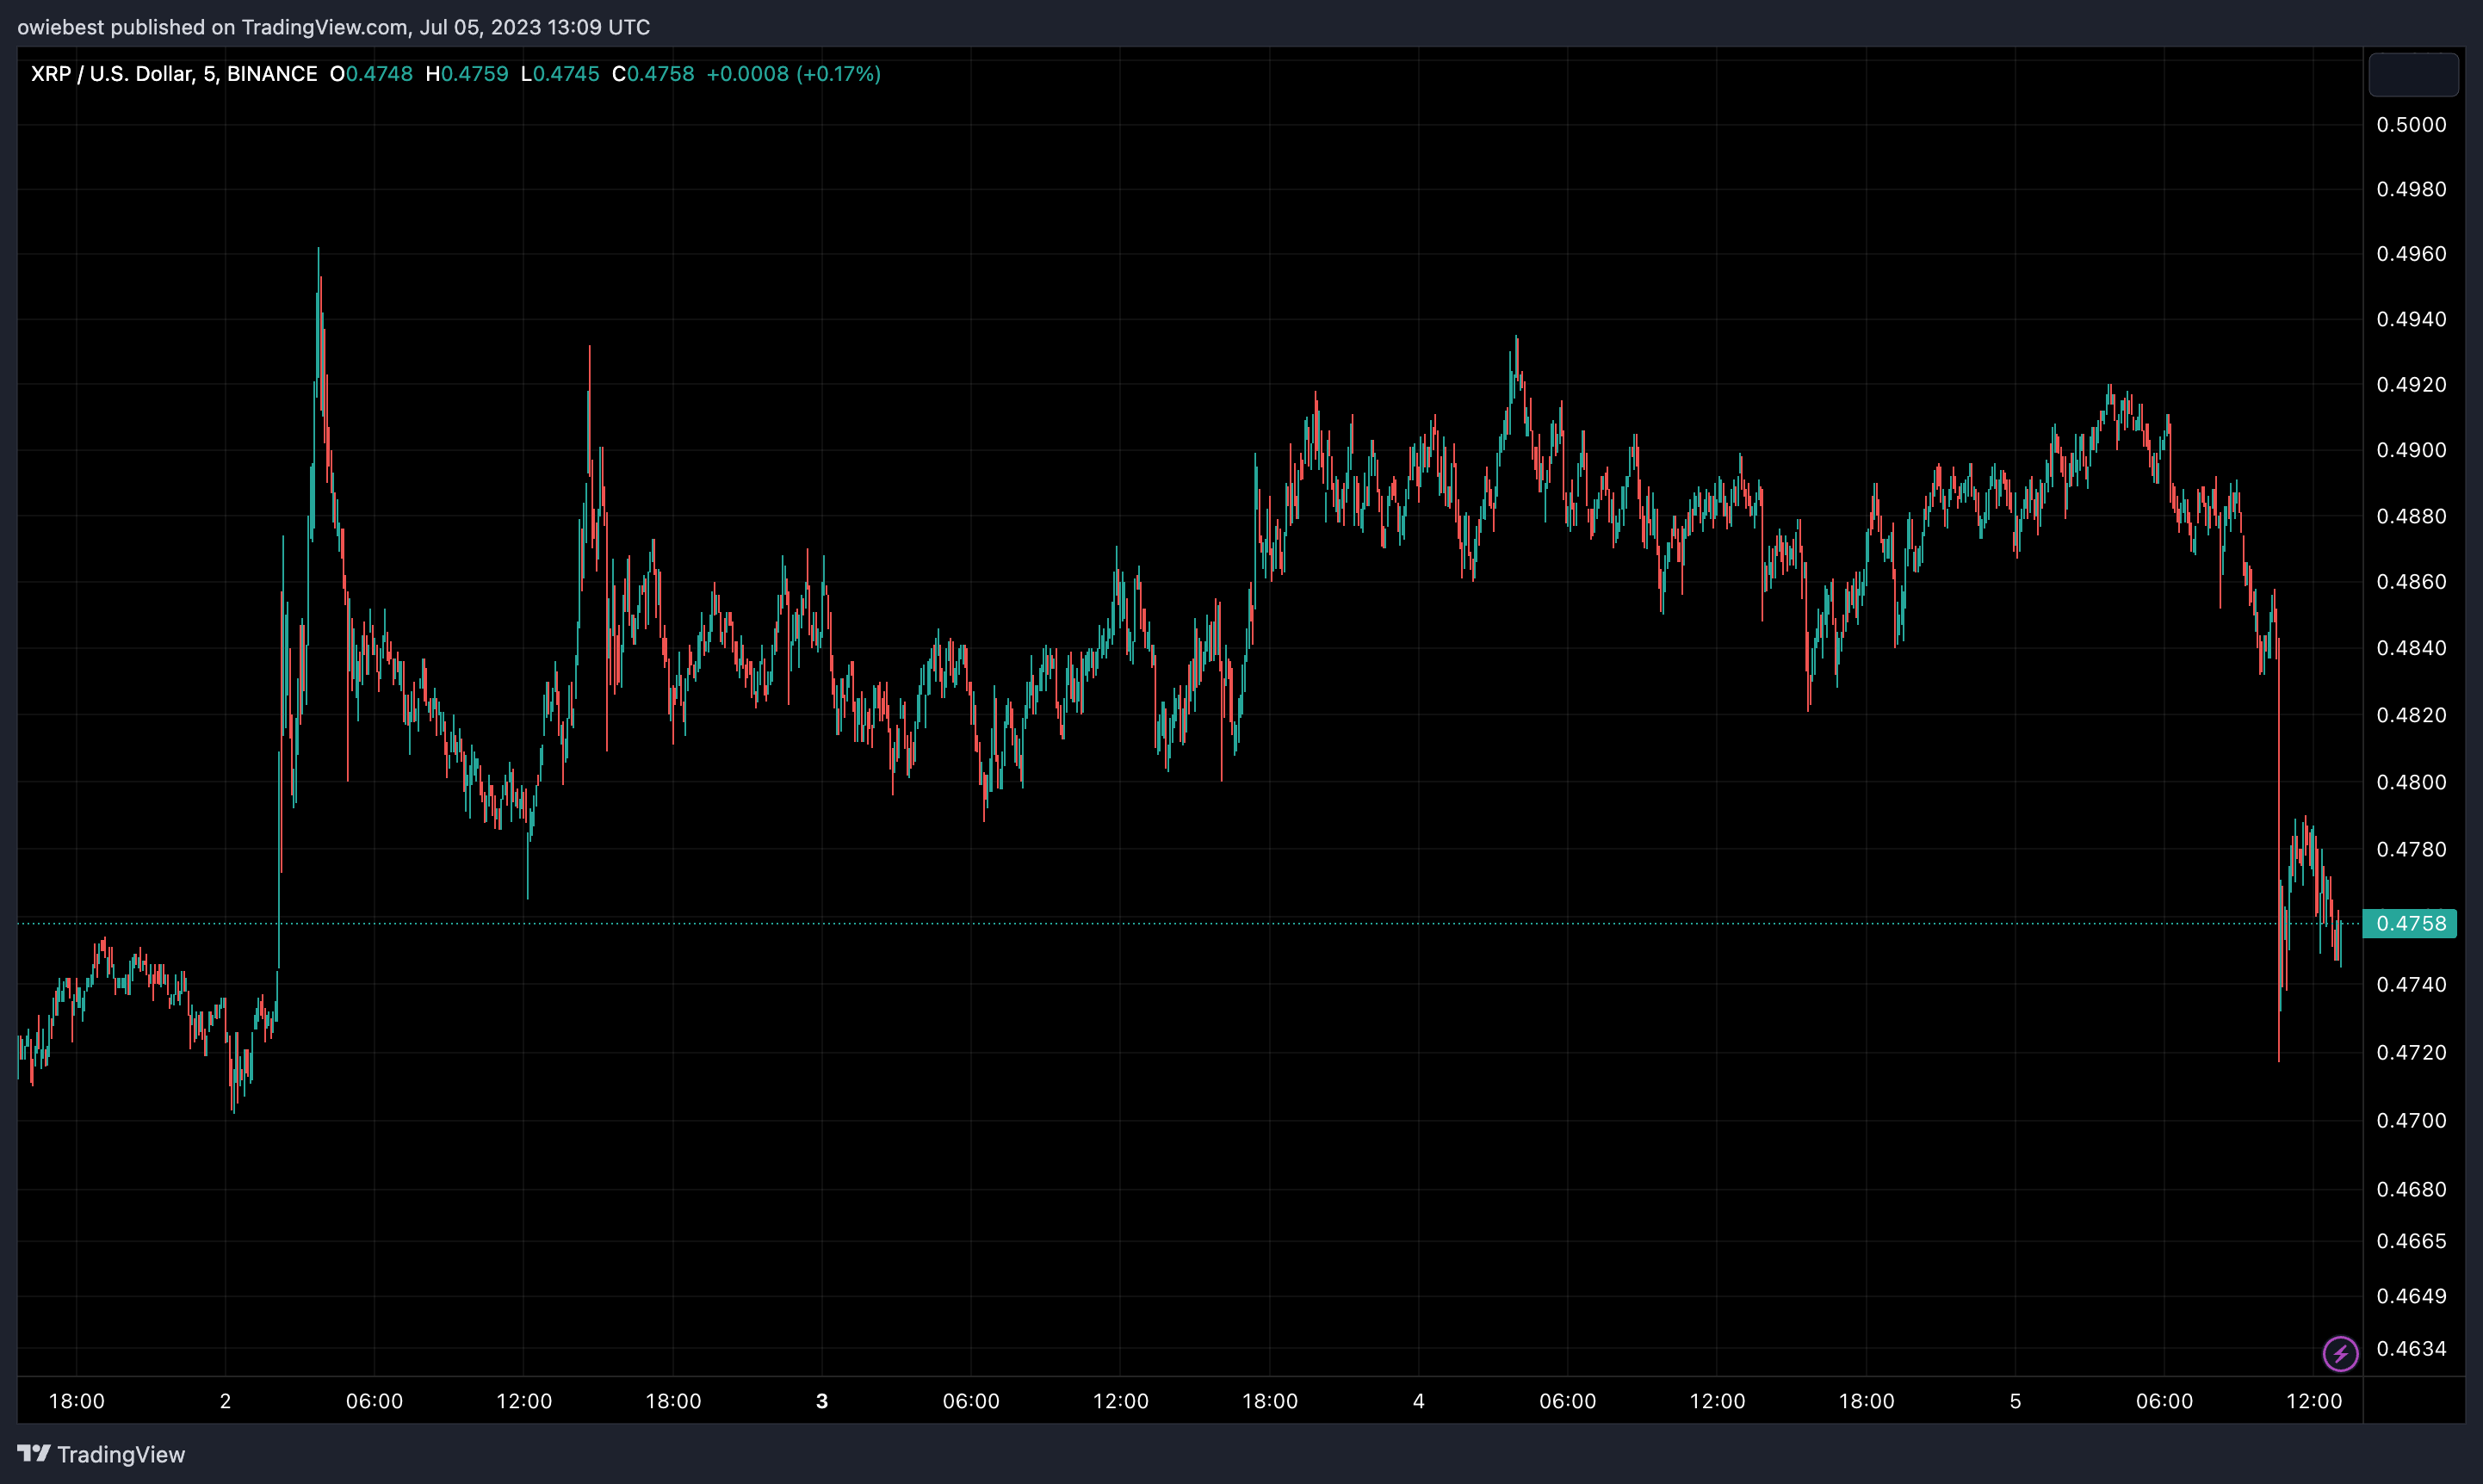Click the current price label 0.4758
The image size is (2483, 1484).
click(x=2412, y=923)
